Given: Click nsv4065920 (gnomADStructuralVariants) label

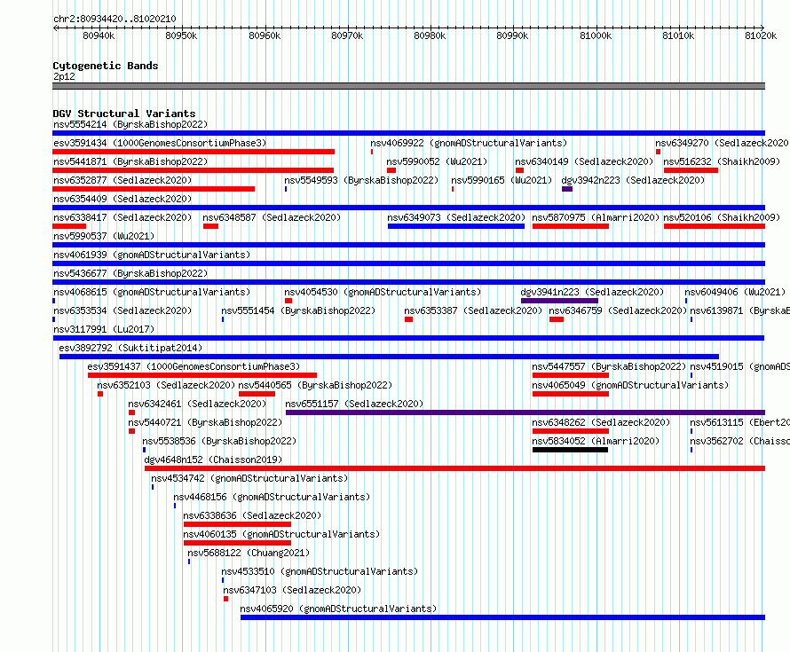Looking at the screenshot, I should tap(338, 609).
